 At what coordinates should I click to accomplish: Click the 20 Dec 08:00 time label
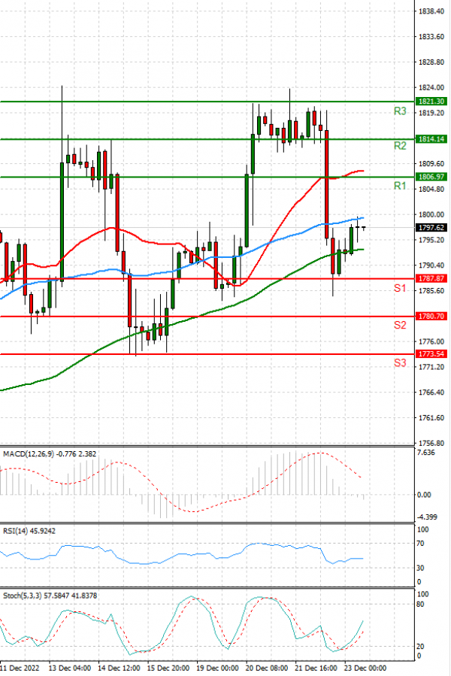266,668
